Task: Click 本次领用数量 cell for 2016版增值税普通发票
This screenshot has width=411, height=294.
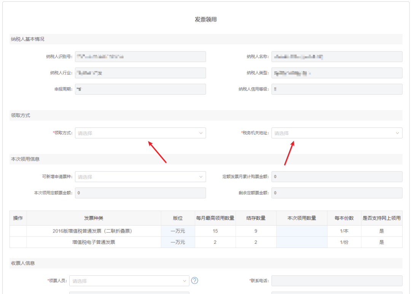Action: pos(302,231)
